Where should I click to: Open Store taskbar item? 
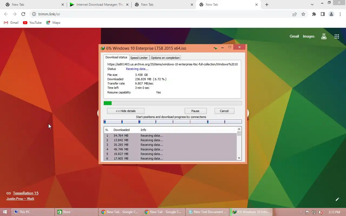tap(76, 212)
